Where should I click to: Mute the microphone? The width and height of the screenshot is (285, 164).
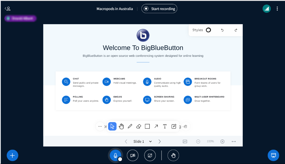point(115,156)
